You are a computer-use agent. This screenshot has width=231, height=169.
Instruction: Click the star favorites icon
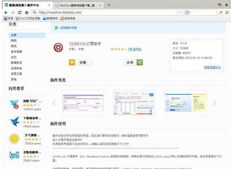click(x=226, y=5)
